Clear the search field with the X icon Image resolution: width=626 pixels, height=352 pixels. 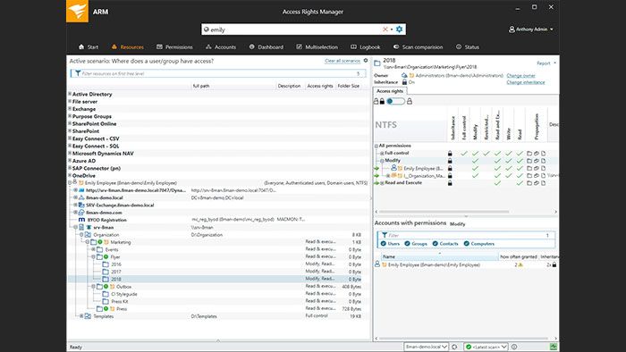pos(385,29)
